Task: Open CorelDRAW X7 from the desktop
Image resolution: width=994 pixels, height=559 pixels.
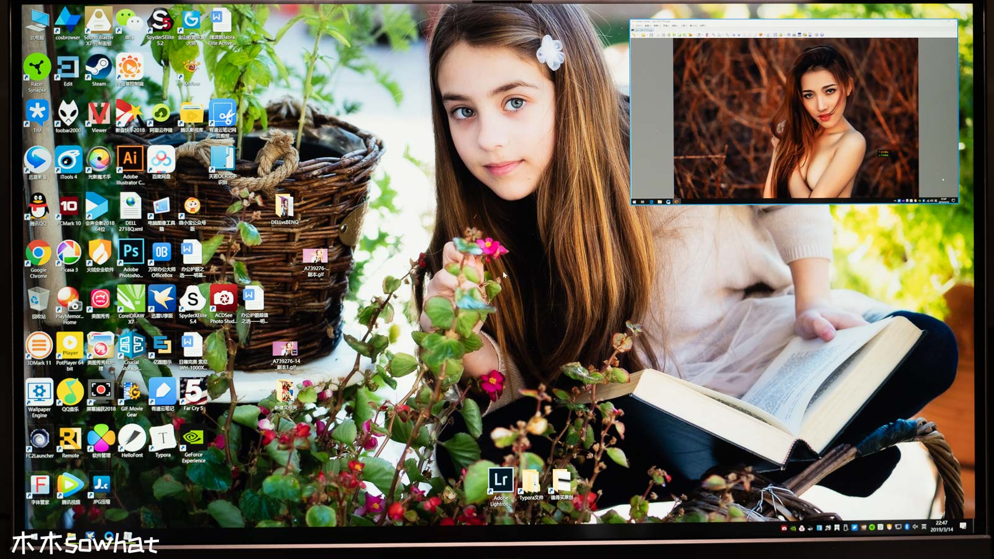Action: pos(130,306)
